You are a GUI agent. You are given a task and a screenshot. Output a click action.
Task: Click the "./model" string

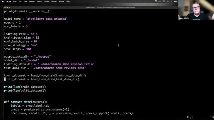click(31, 60)
